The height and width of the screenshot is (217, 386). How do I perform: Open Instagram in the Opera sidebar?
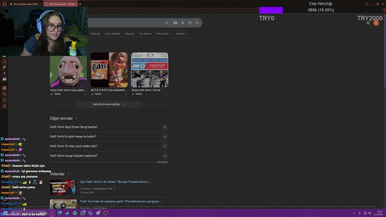pos(4,61)
